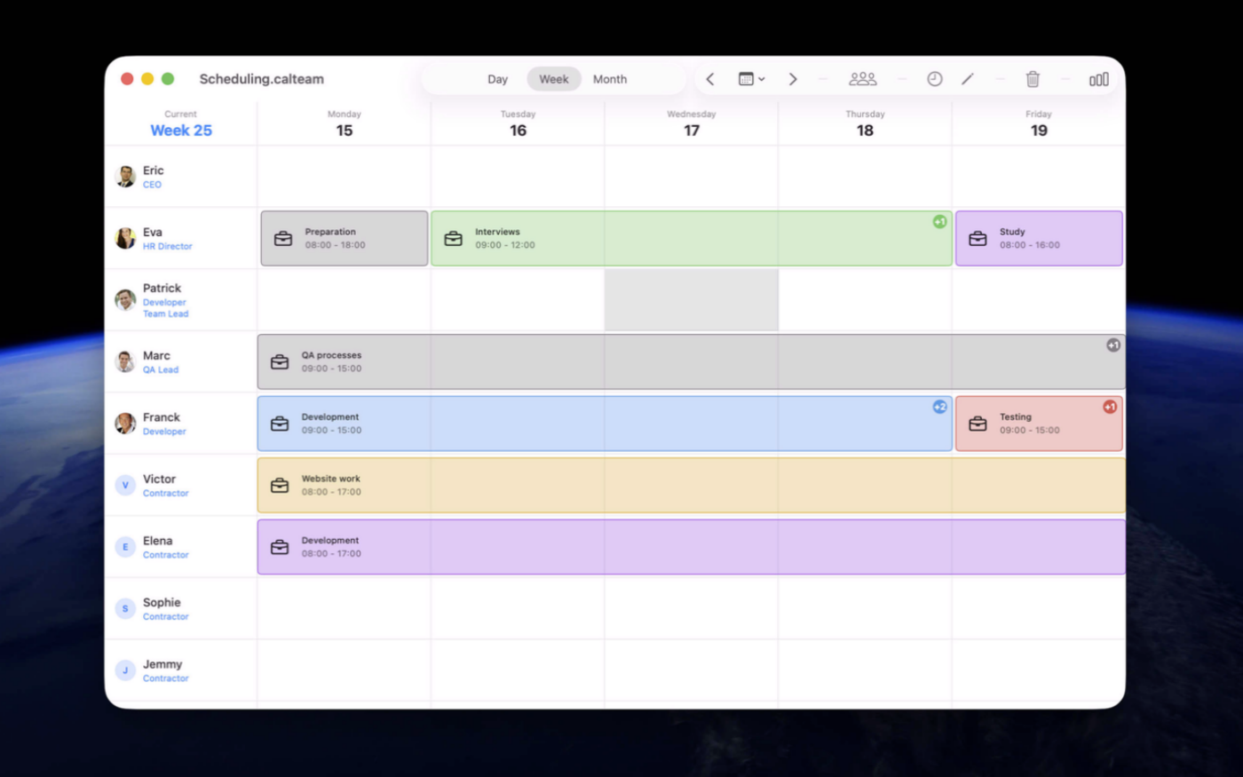The width and height of the screenshot is (1243, 777).
Task: Switch to the Day view tab
Action: 497,79
